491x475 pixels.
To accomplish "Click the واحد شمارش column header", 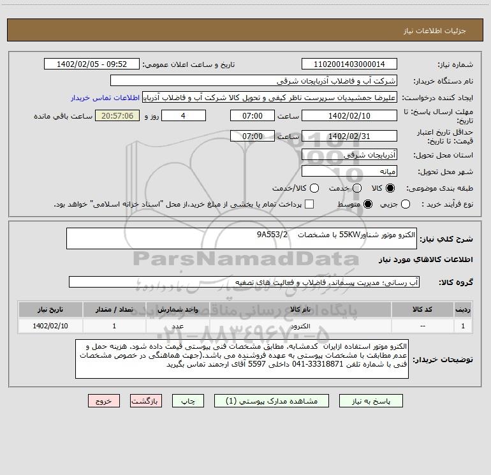I will 177,309.
